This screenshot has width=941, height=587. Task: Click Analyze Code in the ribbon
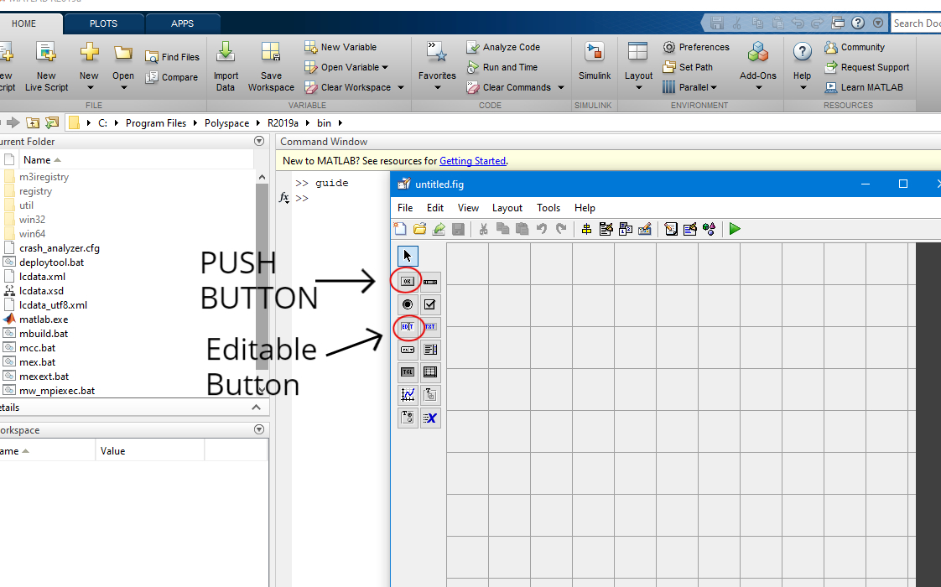[x=503, y=47]
